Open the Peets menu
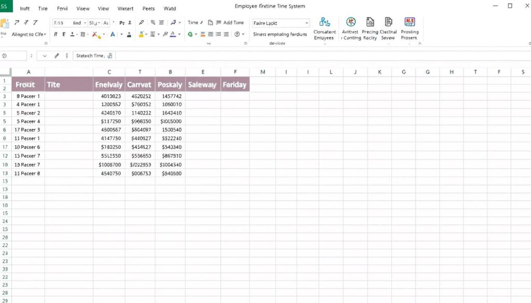531x303 pixels. 148,8
